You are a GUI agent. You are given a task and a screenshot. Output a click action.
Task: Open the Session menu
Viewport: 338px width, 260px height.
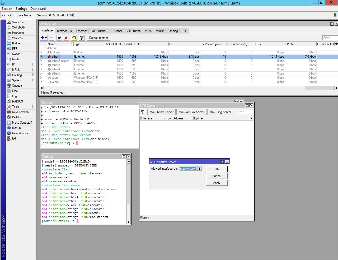(7, 9)
